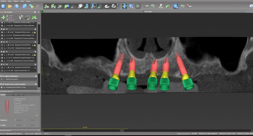Screen dimensions: 253x136
Task: Select the L 10 ⌀ 4.1 Straumann Bone Level row
Action: click(19, 32)
